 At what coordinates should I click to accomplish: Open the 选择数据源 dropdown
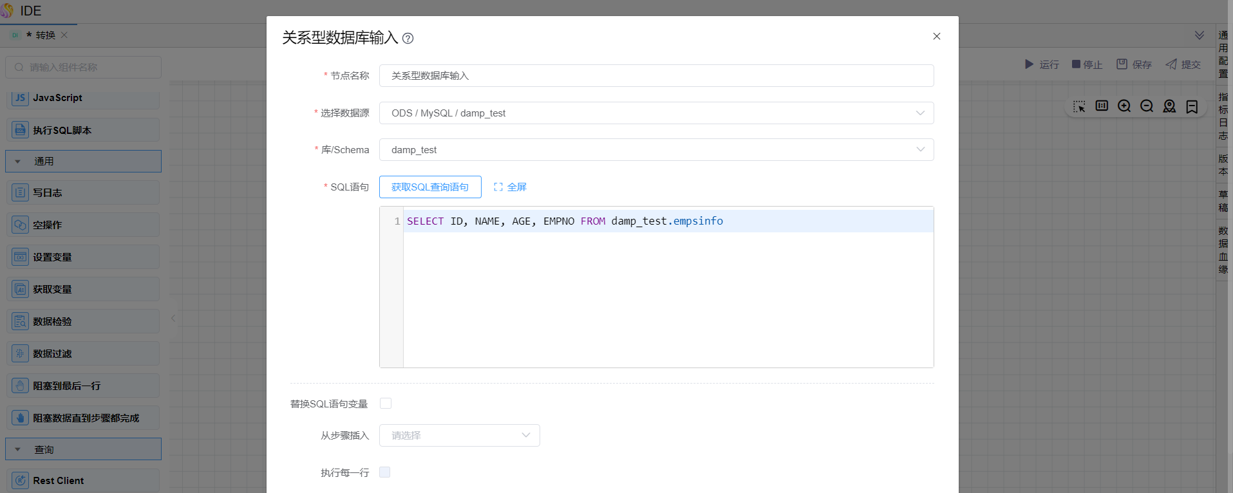click(656, 113)
